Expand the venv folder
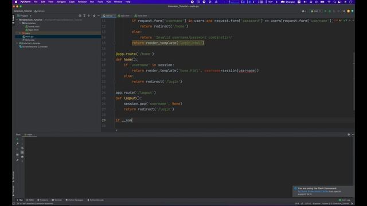Screen dimensions: 367x206 [20, 33]
